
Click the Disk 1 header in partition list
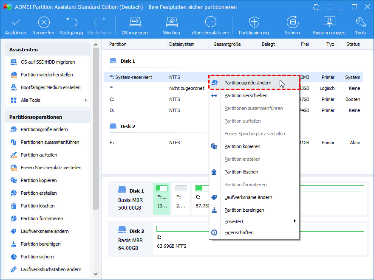point(122,61)
